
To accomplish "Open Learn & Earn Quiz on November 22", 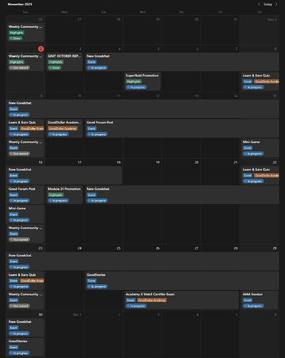I will pos(260,175).
